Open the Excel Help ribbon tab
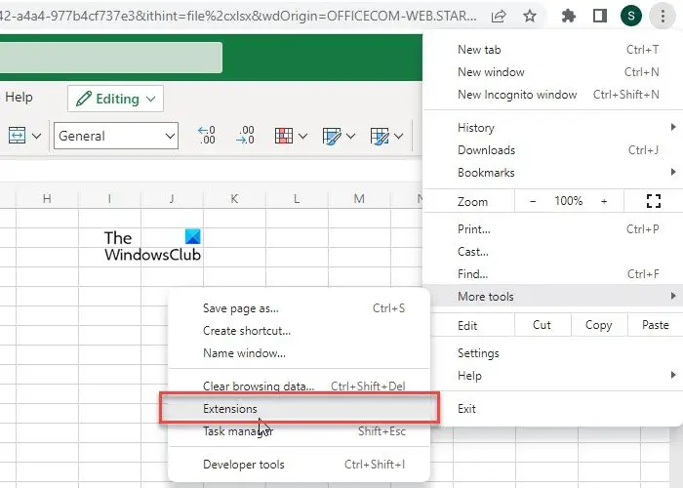Screen dimensions: 683x488 pos(19,98)
